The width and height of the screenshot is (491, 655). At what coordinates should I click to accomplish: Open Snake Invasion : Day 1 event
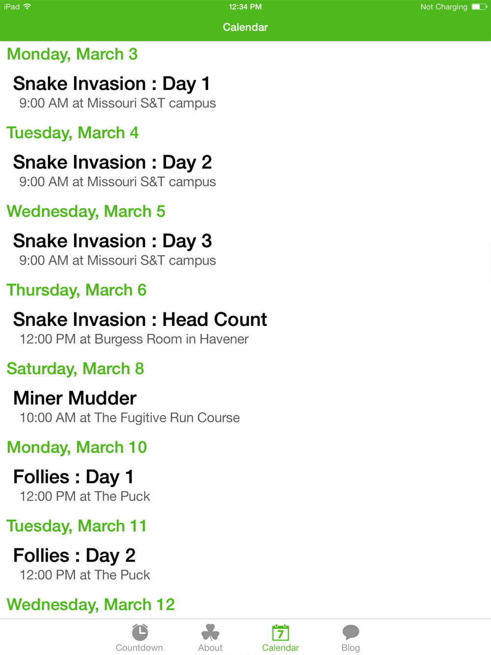click(x=245, y=92)
